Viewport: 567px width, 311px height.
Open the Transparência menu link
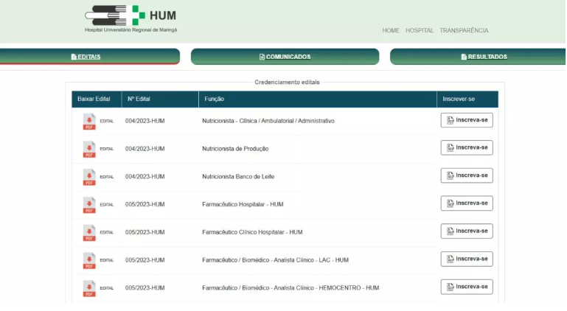point(464,31)
